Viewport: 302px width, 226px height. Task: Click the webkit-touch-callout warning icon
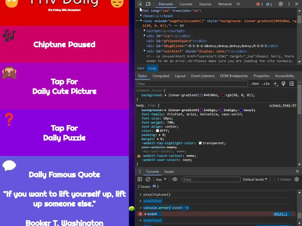tap(139, 156)
